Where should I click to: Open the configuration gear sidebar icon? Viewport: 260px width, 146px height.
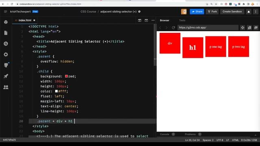pos(6,54)
